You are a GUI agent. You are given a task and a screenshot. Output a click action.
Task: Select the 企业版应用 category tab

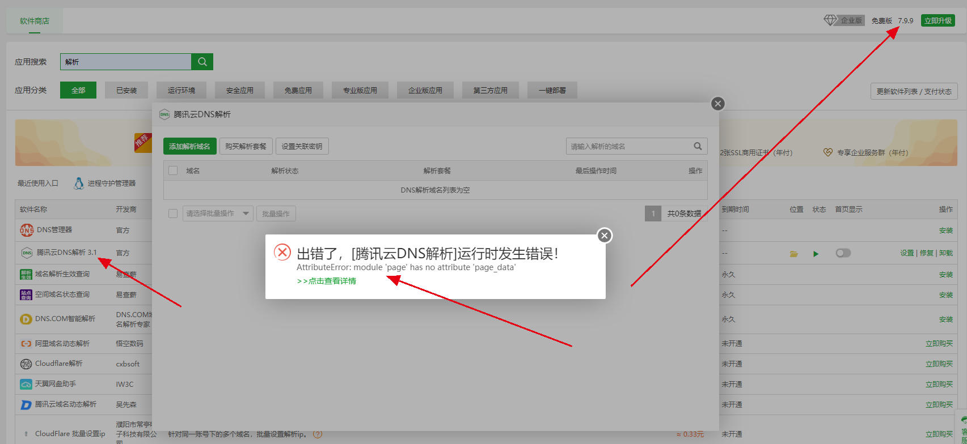coord(425,90)
